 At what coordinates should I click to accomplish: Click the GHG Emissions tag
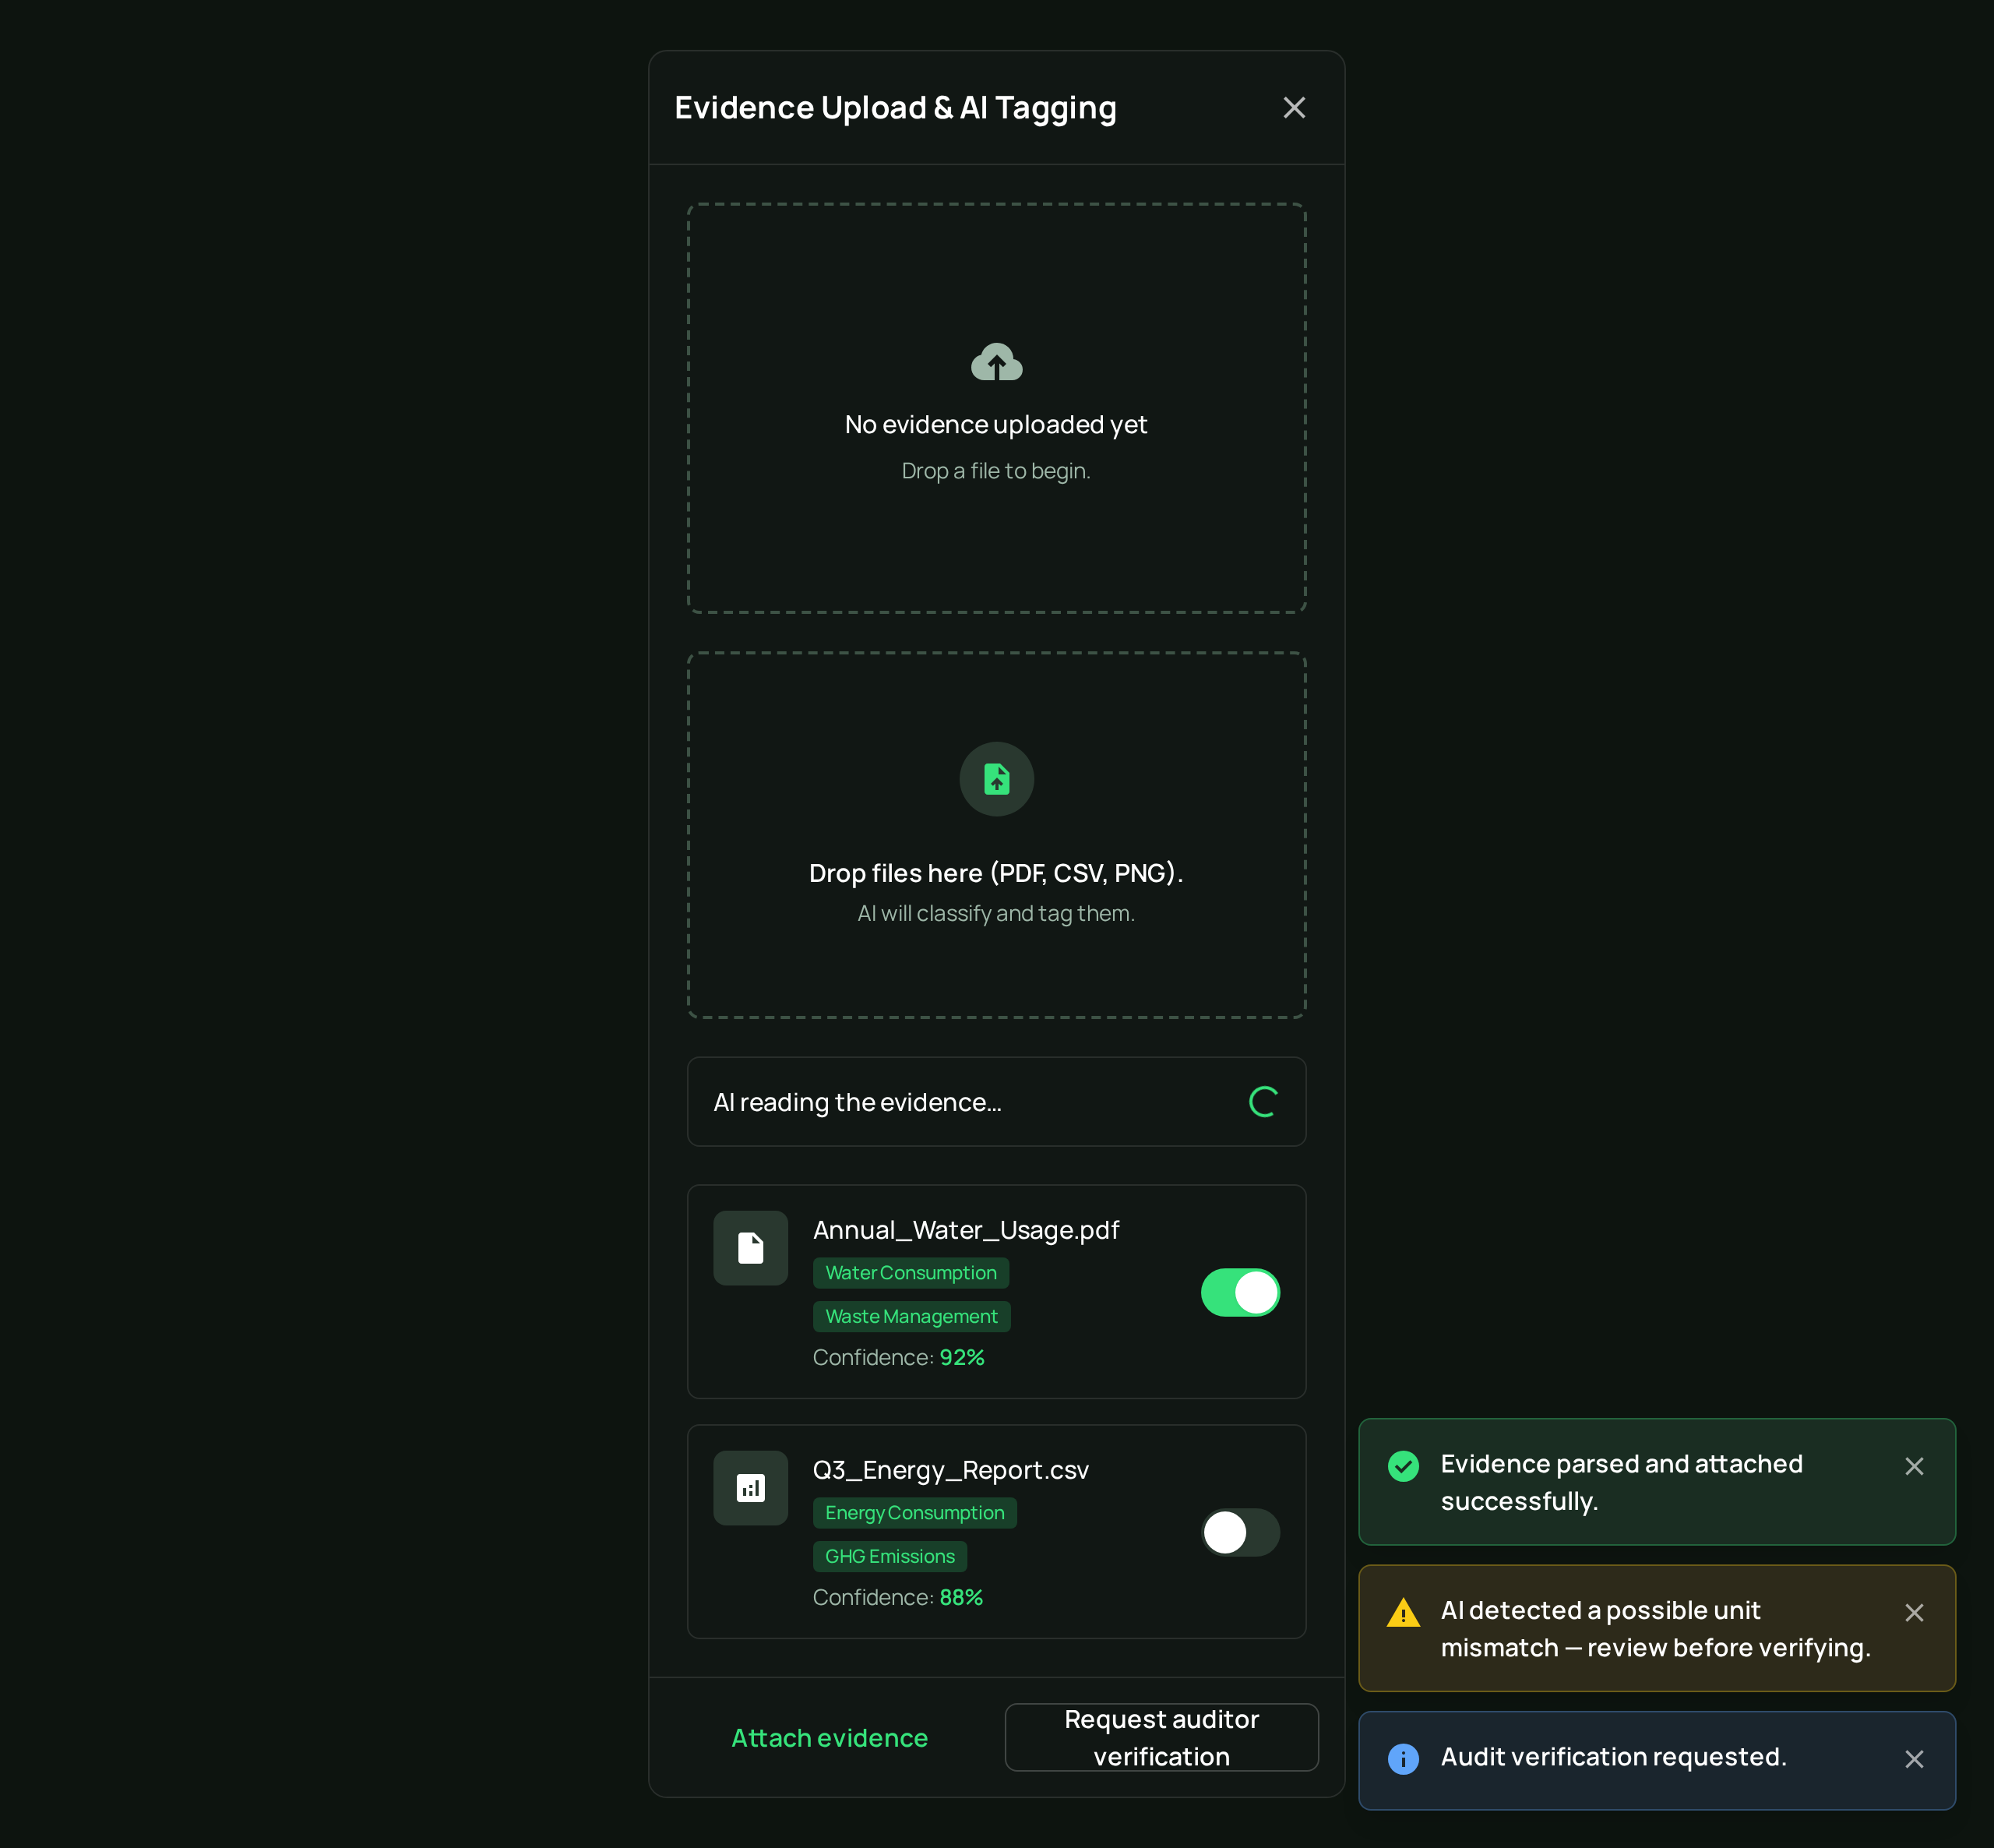(x=890, y=1556)
